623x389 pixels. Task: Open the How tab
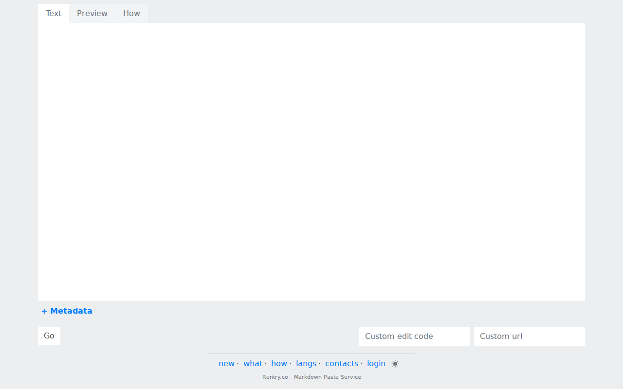click(131, 13)
